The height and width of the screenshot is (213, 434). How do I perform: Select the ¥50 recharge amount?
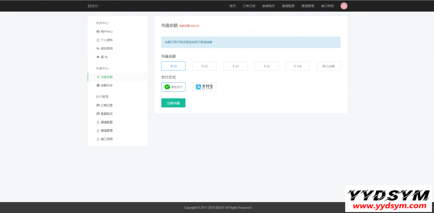click(266, 66)
